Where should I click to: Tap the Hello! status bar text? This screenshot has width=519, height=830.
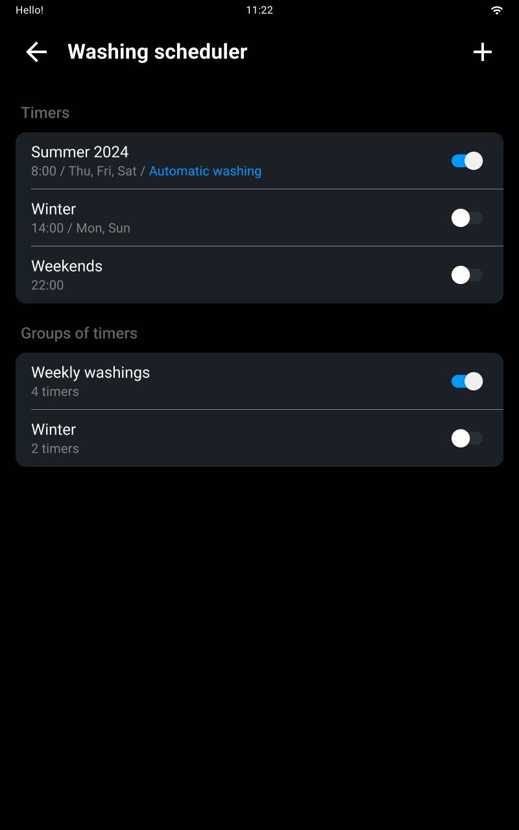pyautogui.click(x=29, y=10)
